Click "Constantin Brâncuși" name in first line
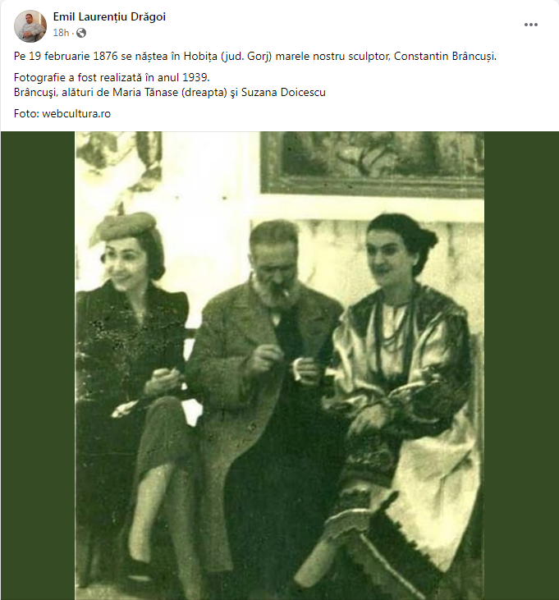Viewport: 559px width, 600px height. pos(445,57)
